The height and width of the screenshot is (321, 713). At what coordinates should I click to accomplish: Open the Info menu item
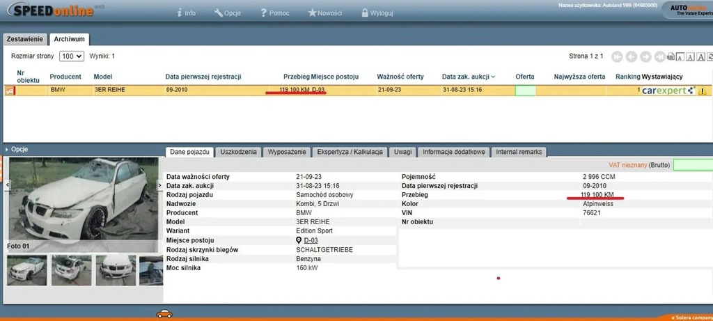pos(186,13)
